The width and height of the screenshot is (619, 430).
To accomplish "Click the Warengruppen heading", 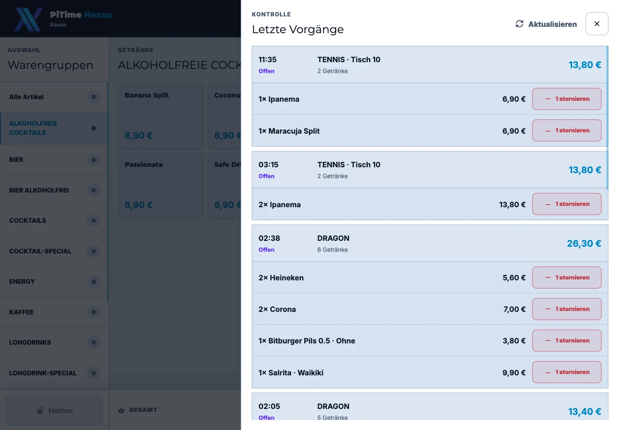I will [50, 65].
